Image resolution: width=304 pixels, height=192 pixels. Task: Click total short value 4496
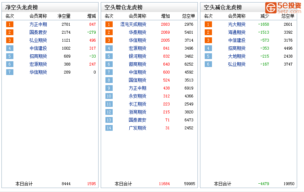pyautogui.click(x=288, y=48)
